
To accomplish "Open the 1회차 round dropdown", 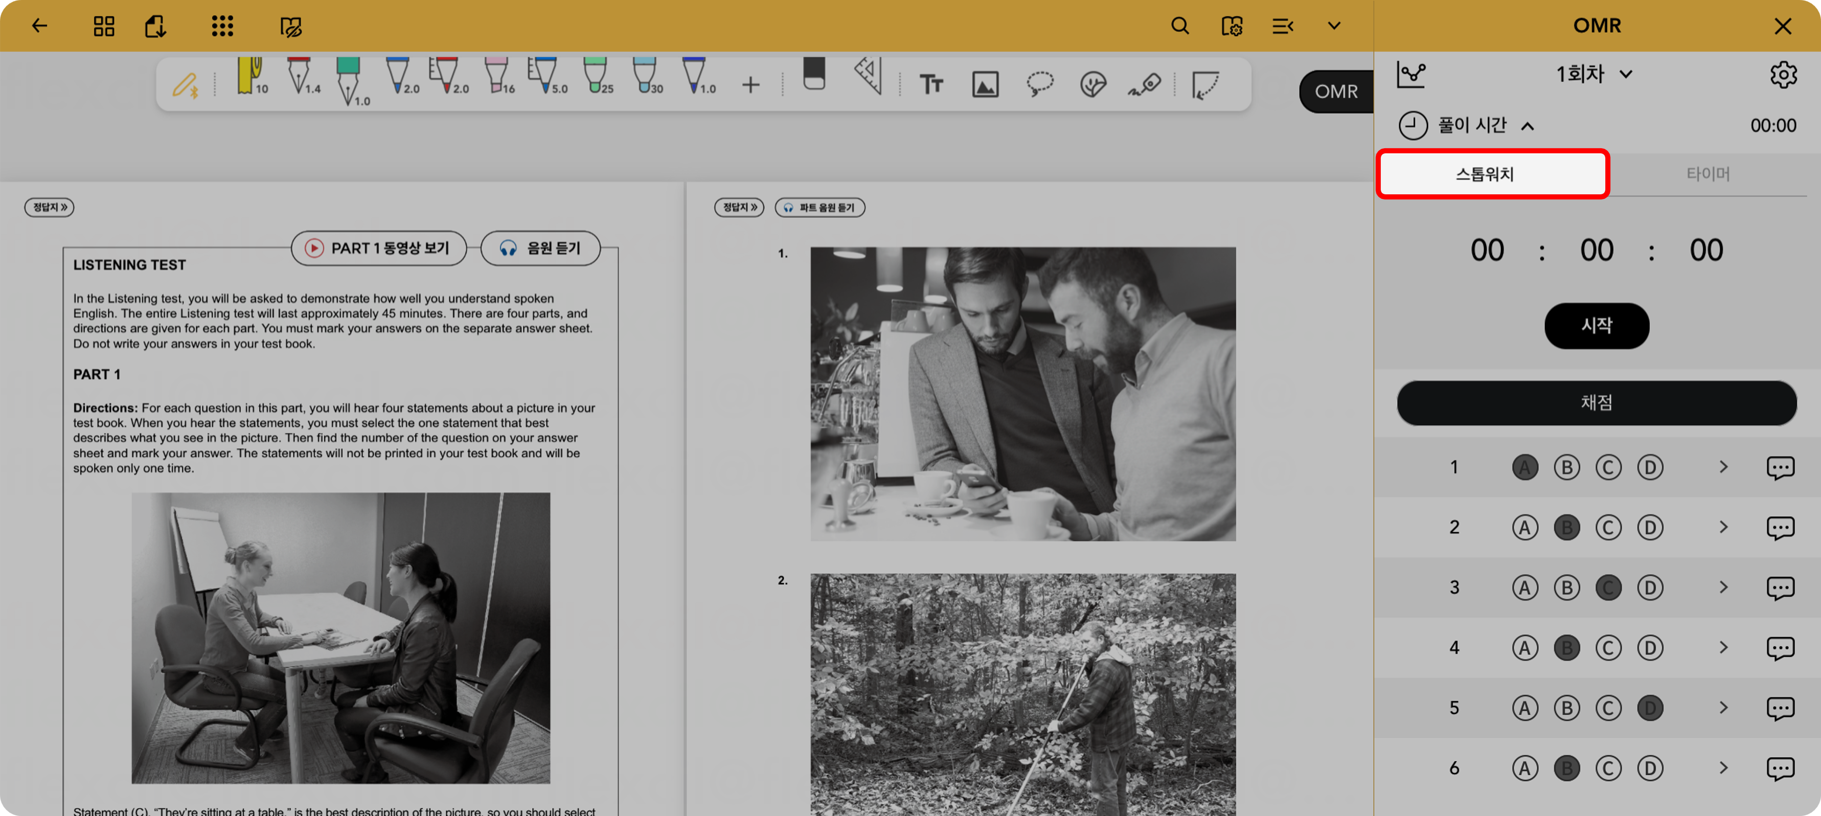I will coord(1594,74).
